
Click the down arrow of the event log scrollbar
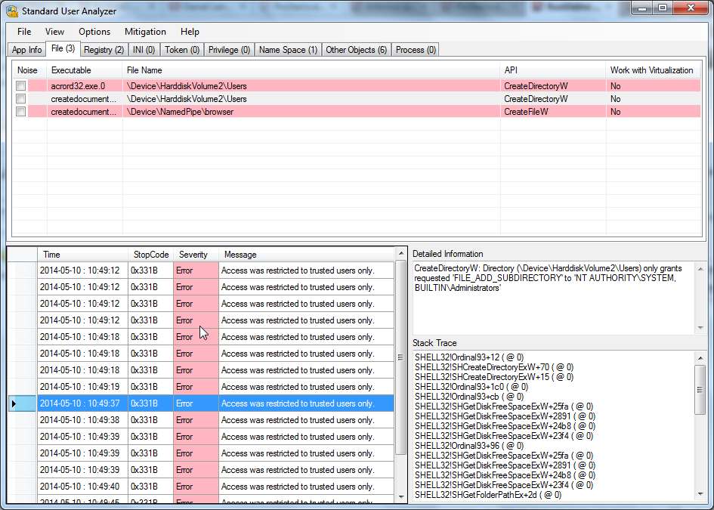coord(400,497)
